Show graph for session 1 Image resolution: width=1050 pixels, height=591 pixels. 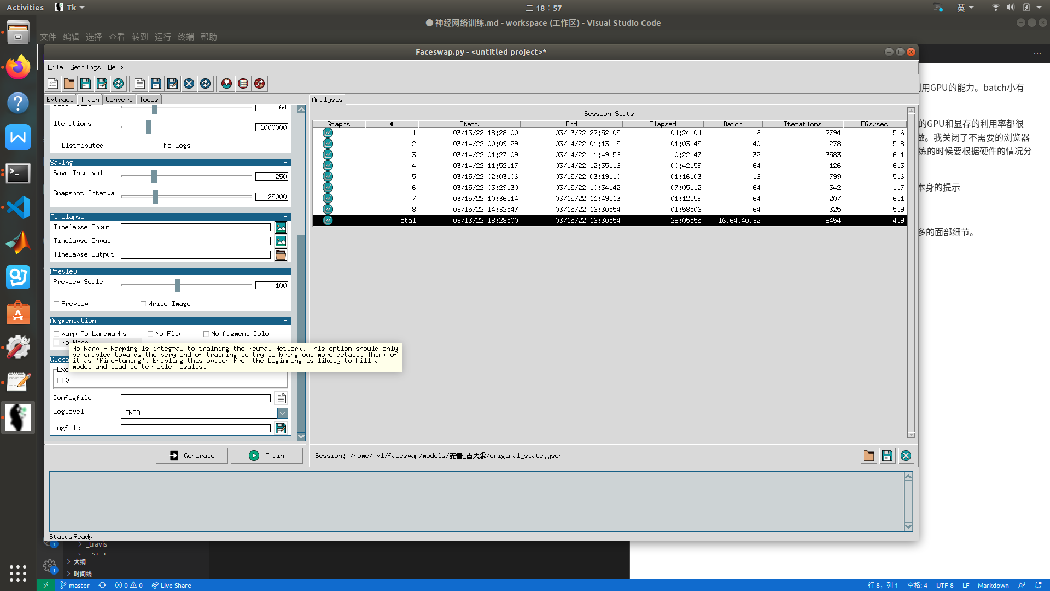point(328,133)
